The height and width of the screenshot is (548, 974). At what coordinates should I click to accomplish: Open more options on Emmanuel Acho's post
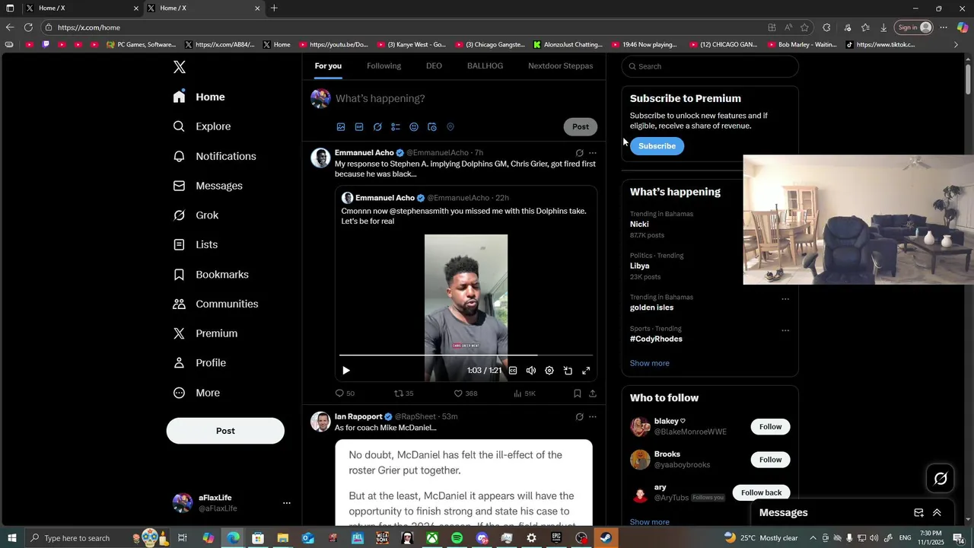point(593,153)
